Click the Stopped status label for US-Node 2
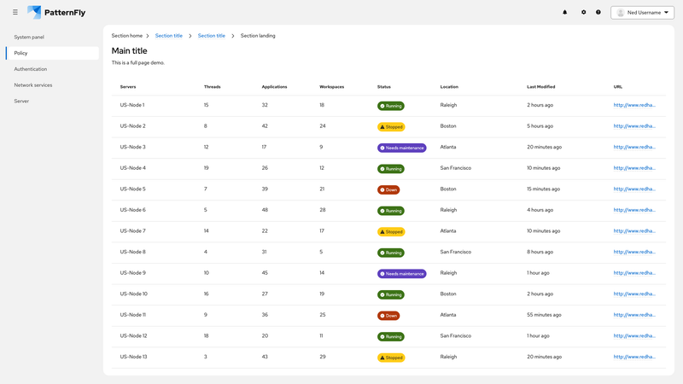Image resolution: width=683 pixels, height=384 pixels. coord(391,126)
